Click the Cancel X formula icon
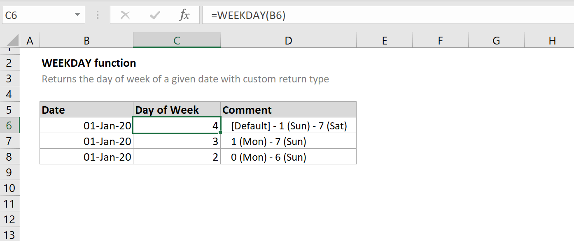Image resolution: width=574 pixels, height=241 pixels. pyautogui.click(x=125, y=16)
